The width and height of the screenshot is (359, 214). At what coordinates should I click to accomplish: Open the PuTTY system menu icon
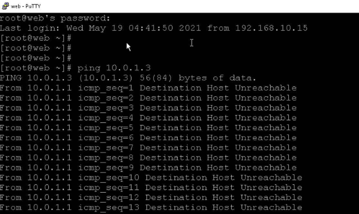click(5, 6)
